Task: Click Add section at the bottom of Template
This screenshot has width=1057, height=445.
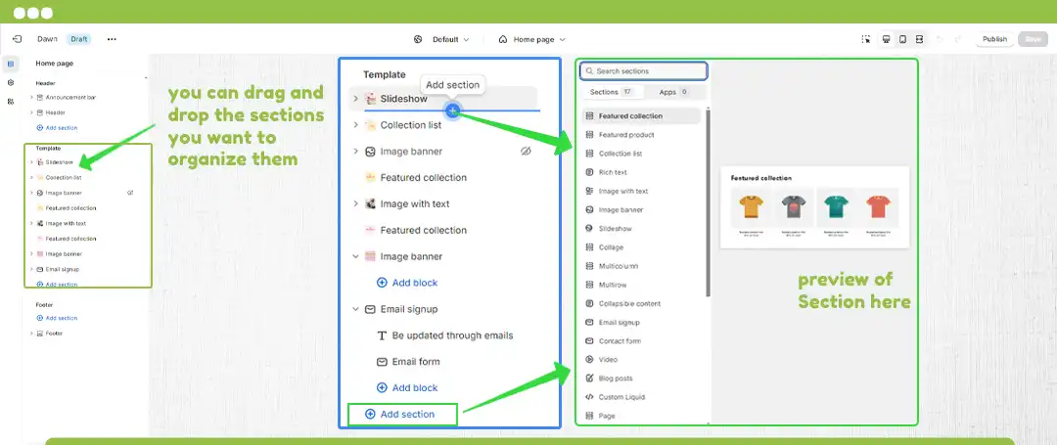Action: click(x=399, y=414)
